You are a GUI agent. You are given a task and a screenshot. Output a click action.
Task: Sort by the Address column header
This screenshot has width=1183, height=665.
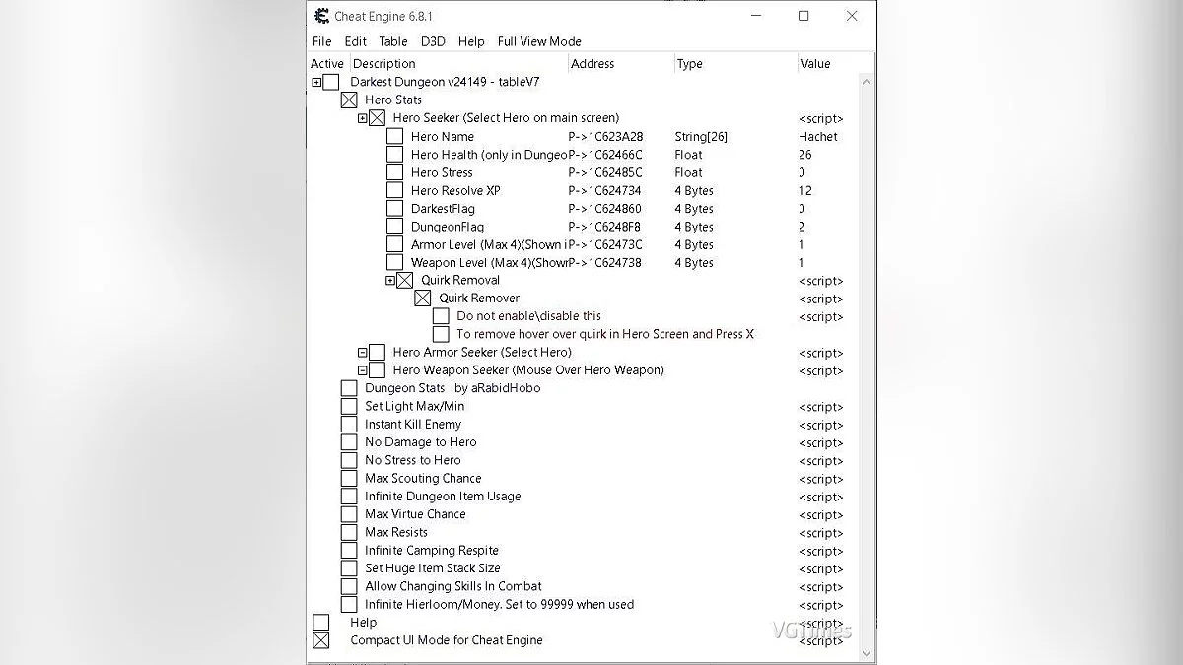click(592, 64)
